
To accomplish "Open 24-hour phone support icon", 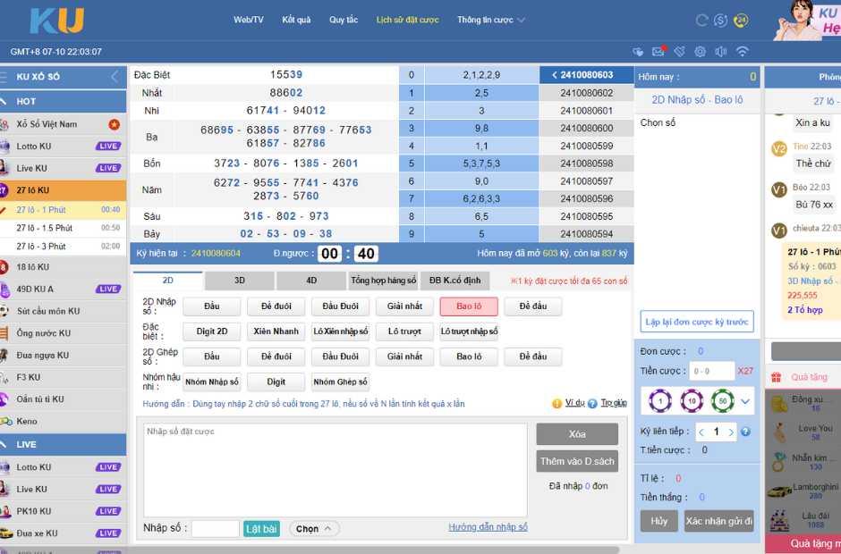I will point(741,21).
